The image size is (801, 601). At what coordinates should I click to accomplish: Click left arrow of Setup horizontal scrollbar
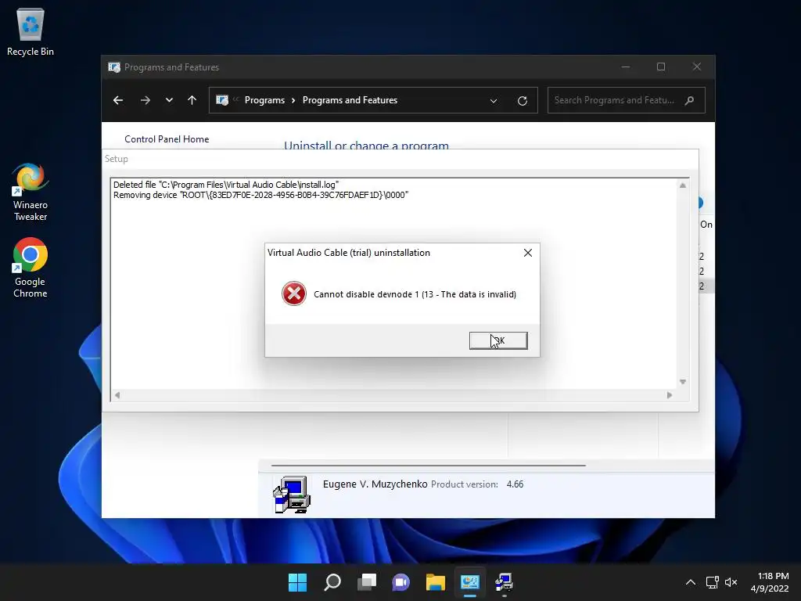(117, 395)
